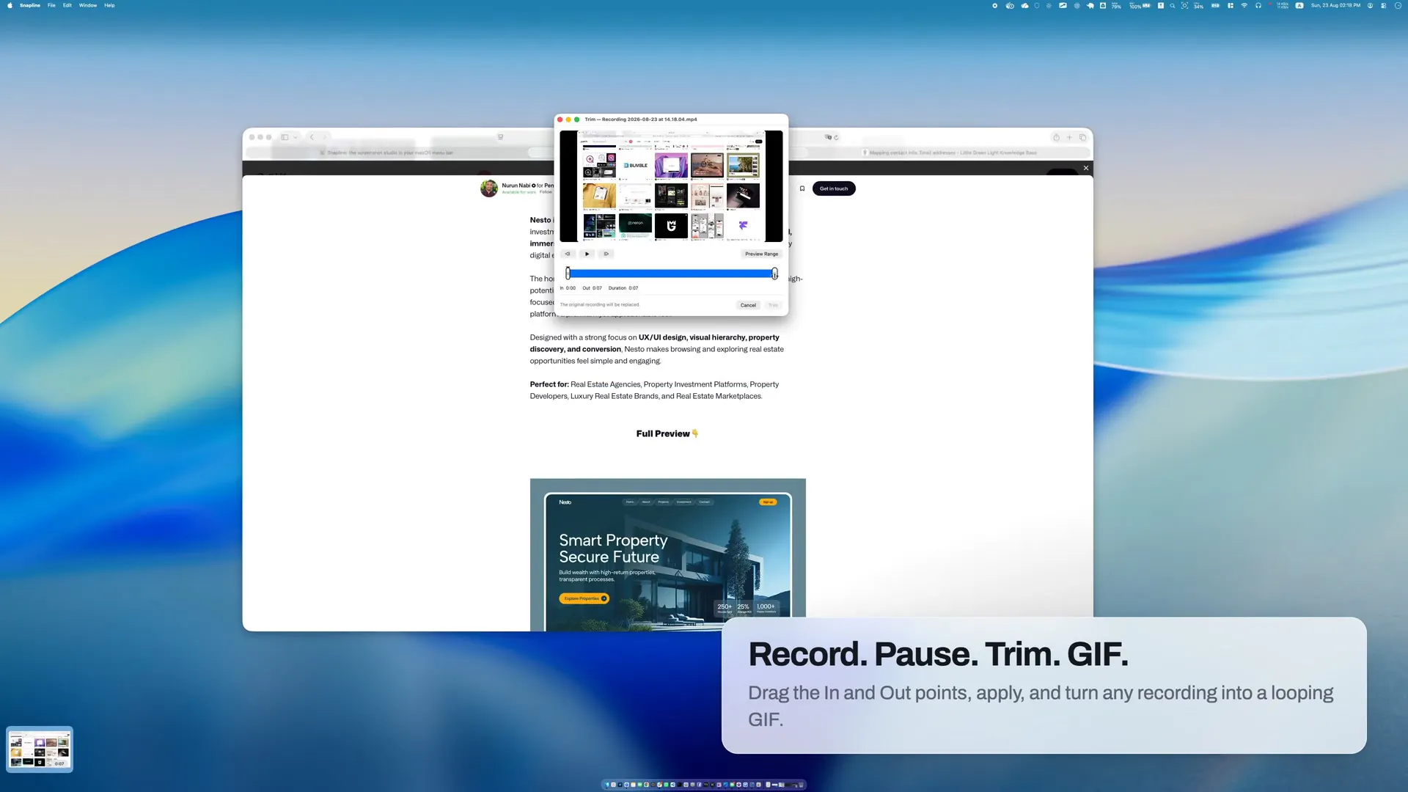1408x792 pixels.
Task: Open Spotlight search in menu bar
Action: point(1172,5)
